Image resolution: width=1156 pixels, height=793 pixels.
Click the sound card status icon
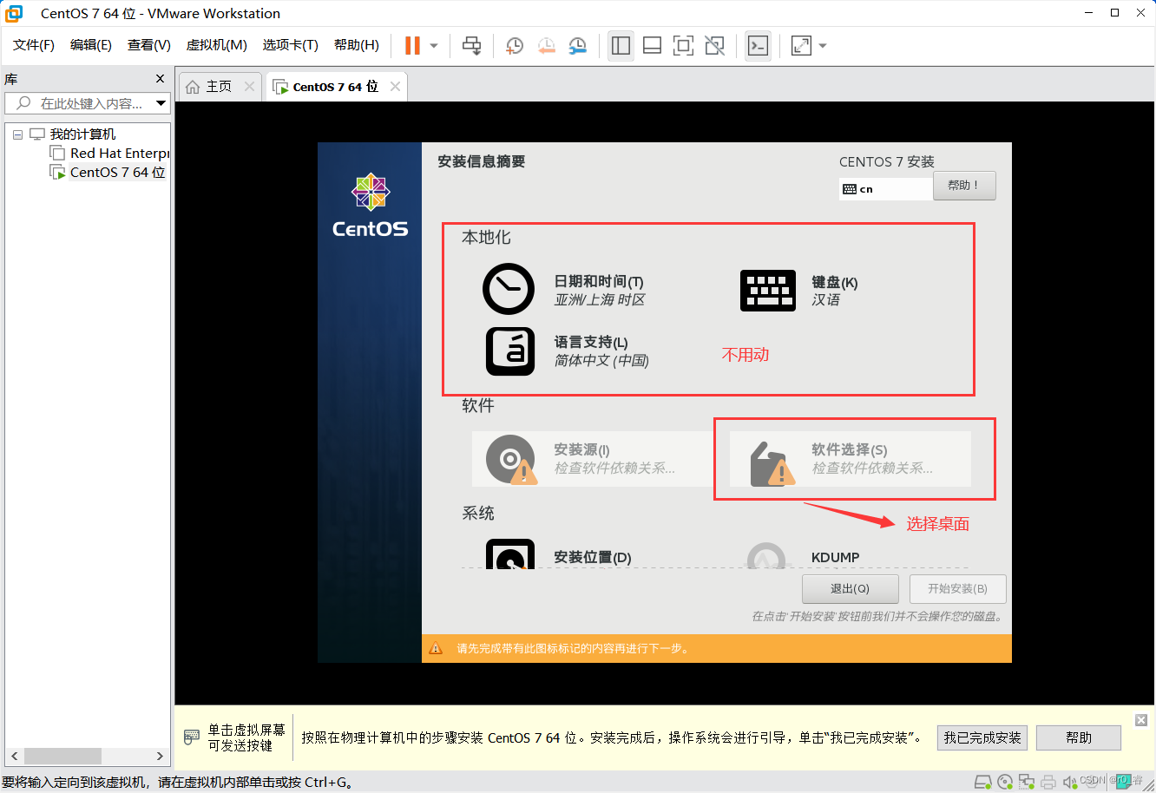[1069, 782]
